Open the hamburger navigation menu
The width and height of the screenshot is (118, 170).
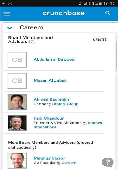pyautogui.click(x=7, y=14)
